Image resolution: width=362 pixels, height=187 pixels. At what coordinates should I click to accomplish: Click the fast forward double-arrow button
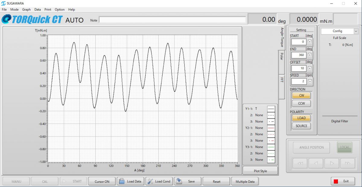348,163
